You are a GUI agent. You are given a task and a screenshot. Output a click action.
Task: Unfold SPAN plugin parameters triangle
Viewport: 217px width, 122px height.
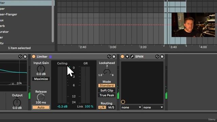click(x=127, y=57)
